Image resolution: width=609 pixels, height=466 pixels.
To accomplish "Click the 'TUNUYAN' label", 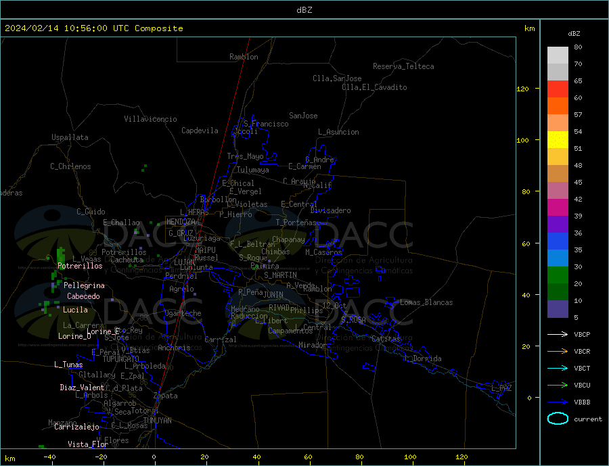I will [157, 421].
